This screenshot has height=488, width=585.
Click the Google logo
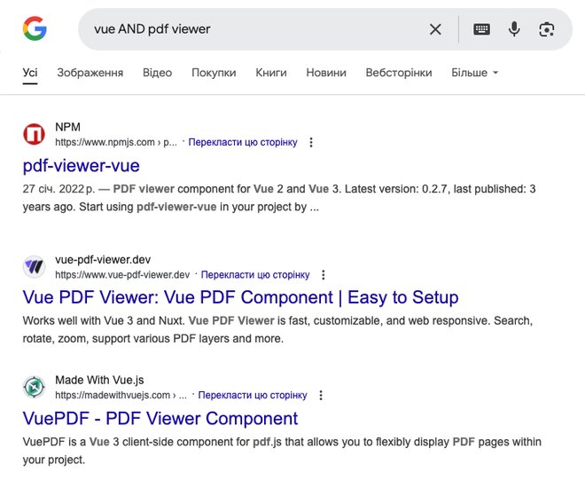[x=35, y=28]
